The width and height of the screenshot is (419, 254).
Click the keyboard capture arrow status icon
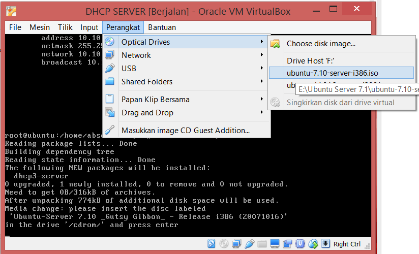point(325,243)
